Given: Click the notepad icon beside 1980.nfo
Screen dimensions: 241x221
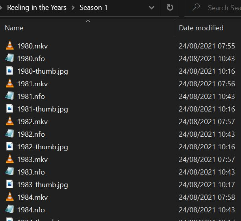Looking at the screenshot, I should pyautogui.click(x=10, y=58).
